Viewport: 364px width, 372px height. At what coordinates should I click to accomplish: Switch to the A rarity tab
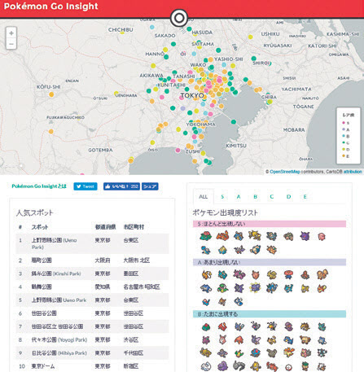click(x=239, y=197)
